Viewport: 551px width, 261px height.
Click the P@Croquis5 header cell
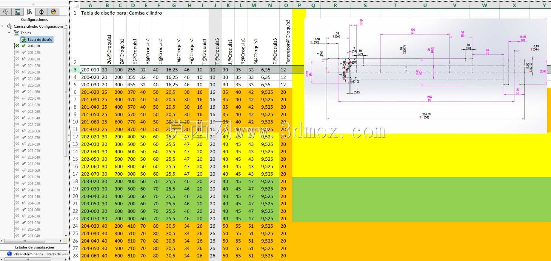270,41
